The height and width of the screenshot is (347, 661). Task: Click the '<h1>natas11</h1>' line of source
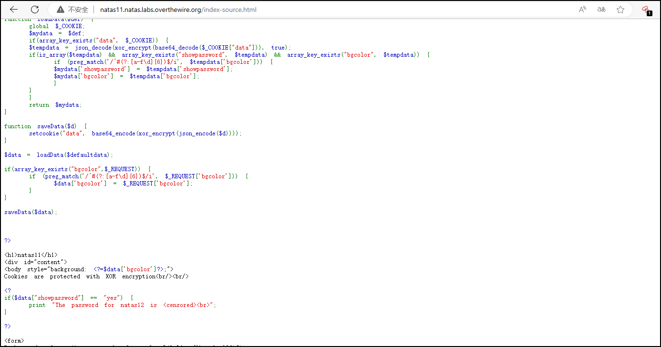(x=31, y=255)
